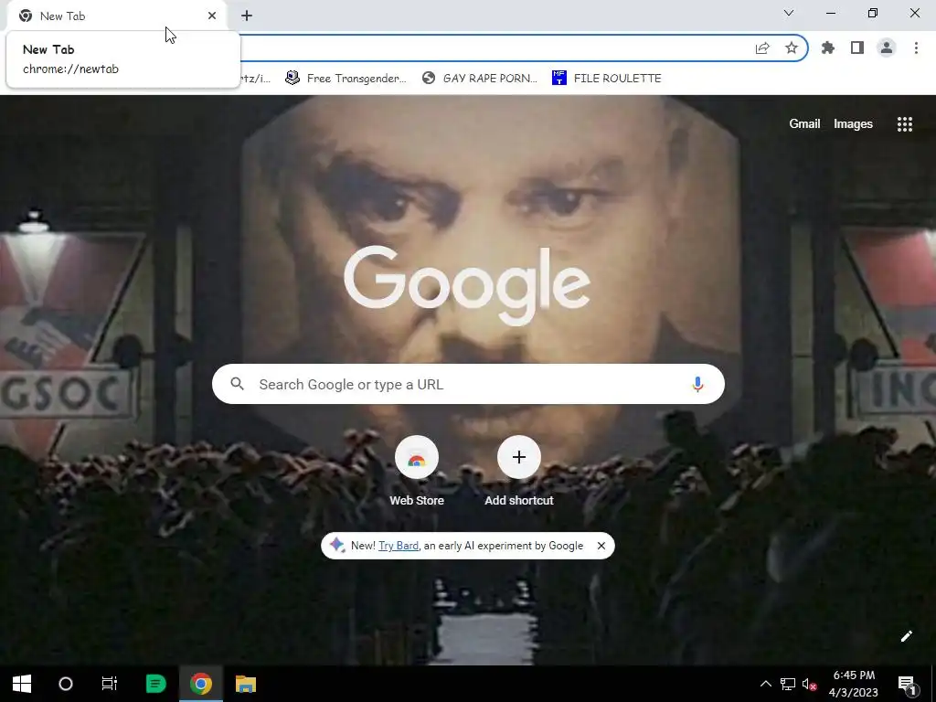Image resolution: width=936 pixels, height=702 pixels.
Task: Open the clock showing 6:45 PM
Action: [x=854, y=684]
